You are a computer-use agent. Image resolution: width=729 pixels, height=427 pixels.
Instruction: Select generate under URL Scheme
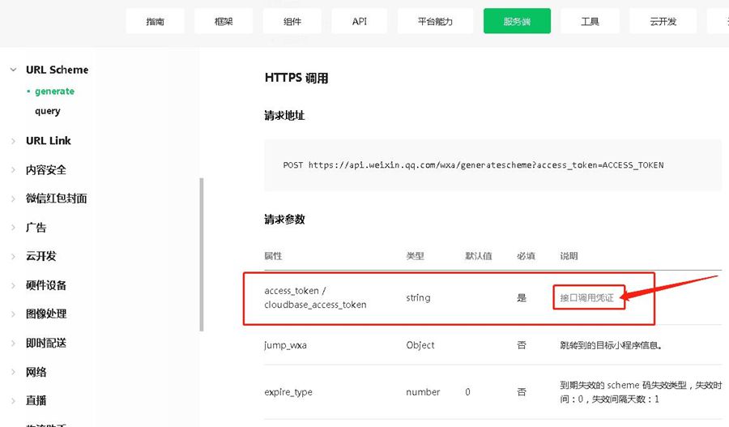point(54,92)
